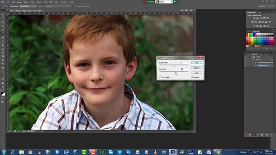Click OK in Brightness/Contrast dialog
The height and width of the screenshot is (155, 276).
197,63
